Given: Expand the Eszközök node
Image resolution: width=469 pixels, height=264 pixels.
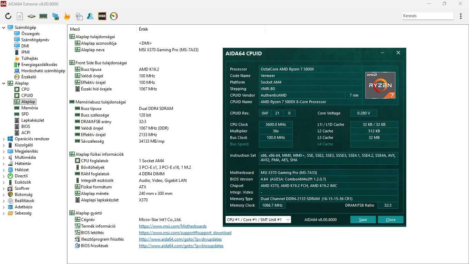Looking at the screenshot, I should 4,182.
